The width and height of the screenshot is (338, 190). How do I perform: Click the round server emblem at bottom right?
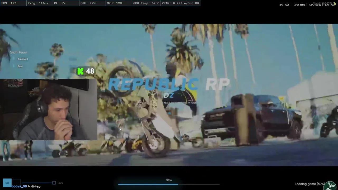(330, 186)
